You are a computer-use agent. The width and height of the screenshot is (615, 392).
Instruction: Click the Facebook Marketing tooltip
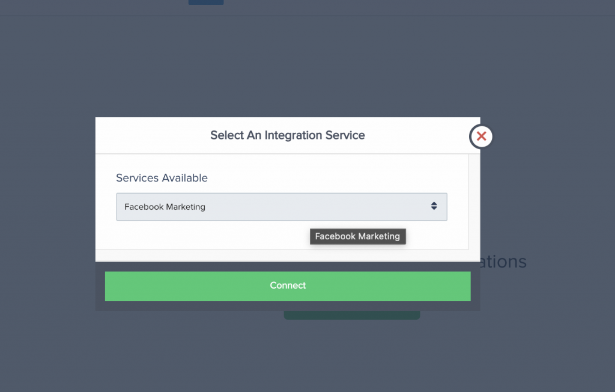click(357, 236)
